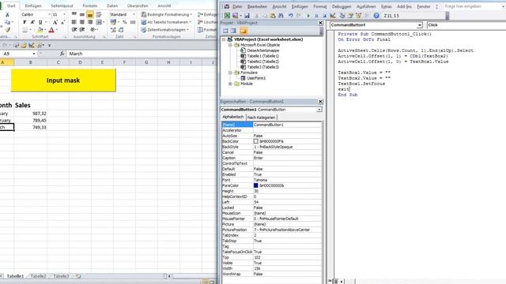The width and height of the screenshot is (506, 284).
Task: Click the Percent style icon
Action: (x=125, y=22)
